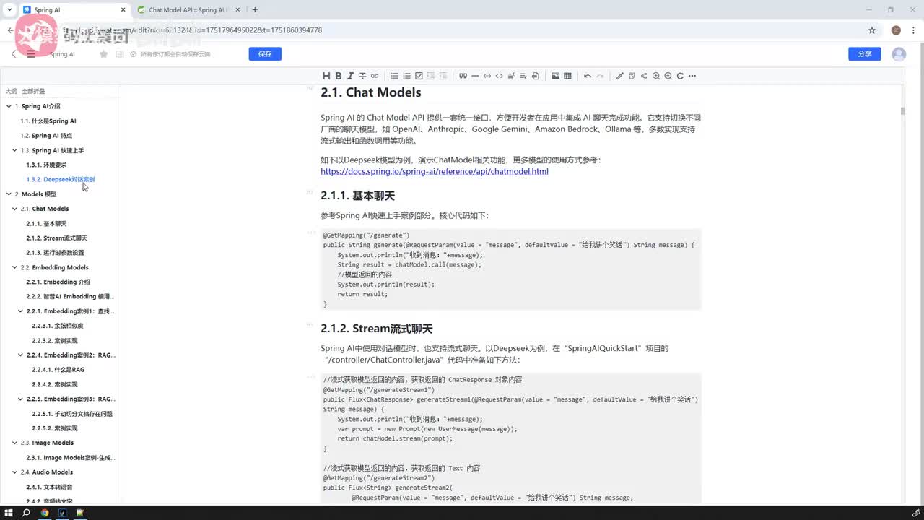Viewport: 924px width, 520px height.
Task: Insert a hyperlink via the toolbar link icon
Action: tap(375, 76)
